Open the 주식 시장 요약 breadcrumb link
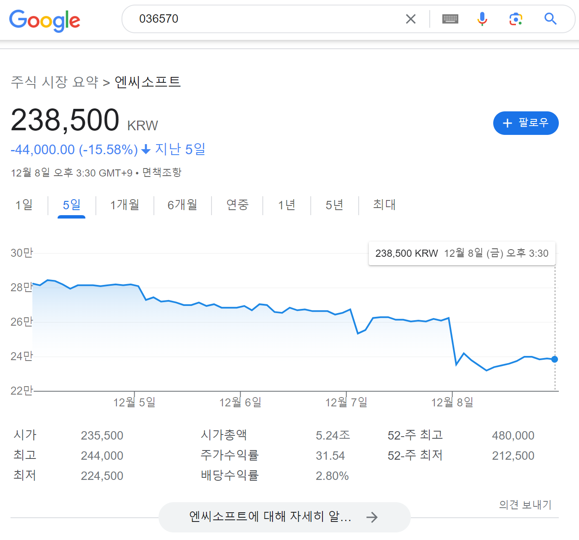 coord(54,82)
